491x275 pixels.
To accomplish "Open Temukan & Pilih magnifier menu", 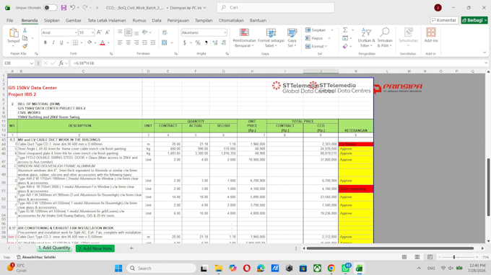I will point(385,37).
